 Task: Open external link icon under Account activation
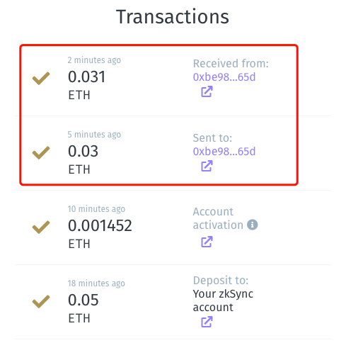click(x=207, y=242)
